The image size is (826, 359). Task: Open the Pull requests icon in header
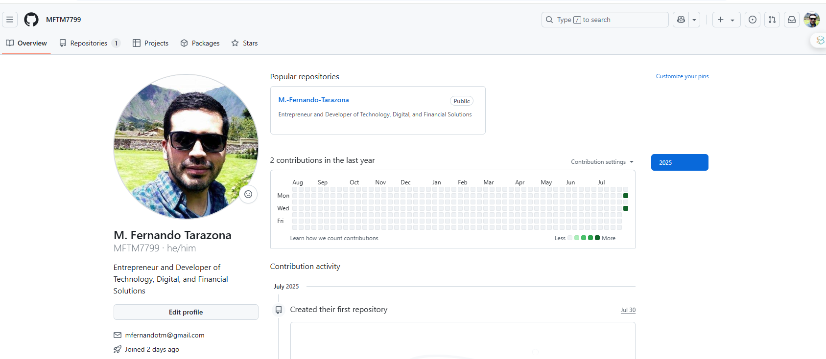point(772,20)
